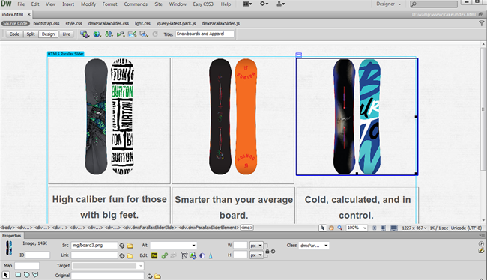The image size is (487, 280).
Task: Select the status bar Zoom magnifier tool
Action: 340,228
